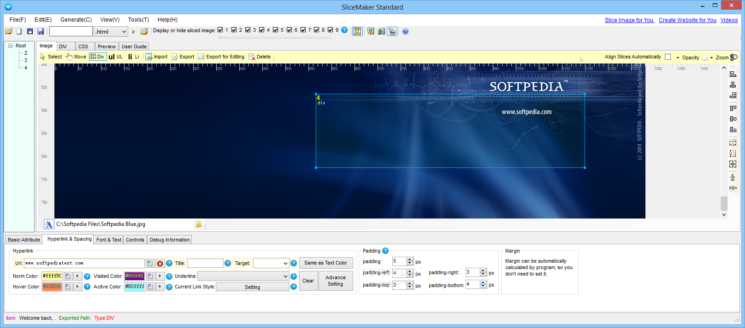Click the help icon next to sliced image checkboxes
This screenshot has height=328, width=745.
[x=344, y=30]
